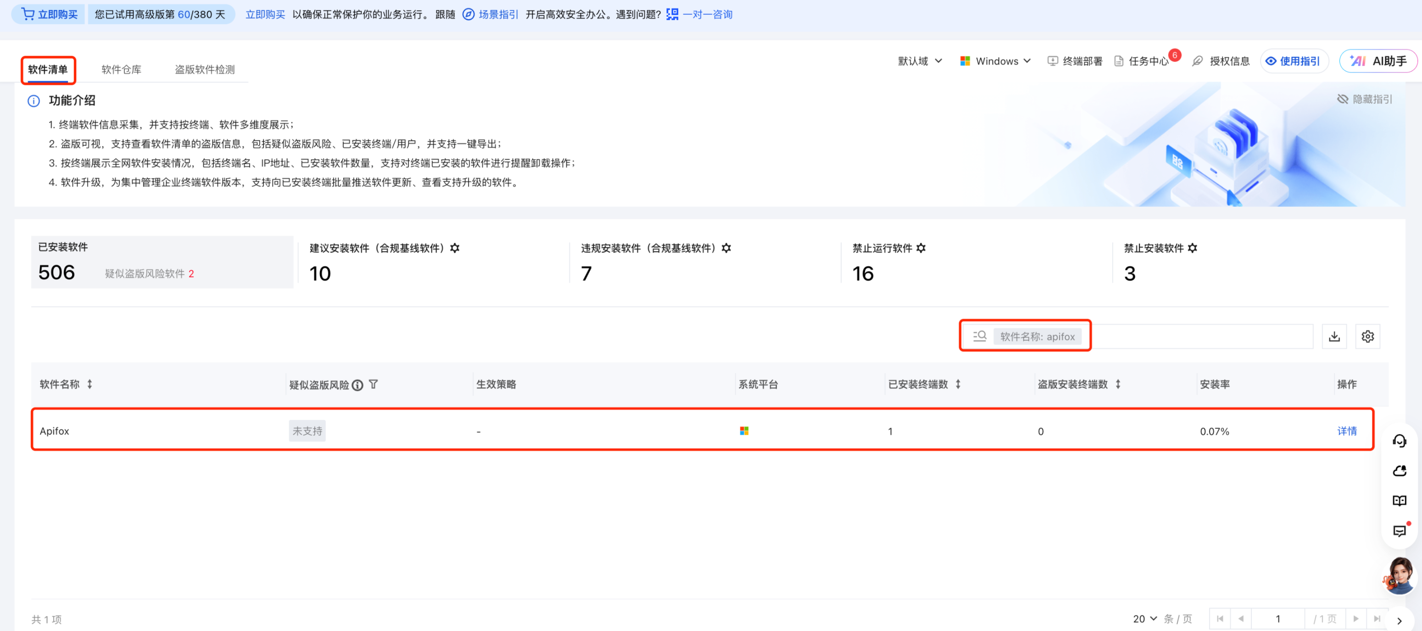
Task: Switch to the 软件仓库 tab
Action: point(122,70)
